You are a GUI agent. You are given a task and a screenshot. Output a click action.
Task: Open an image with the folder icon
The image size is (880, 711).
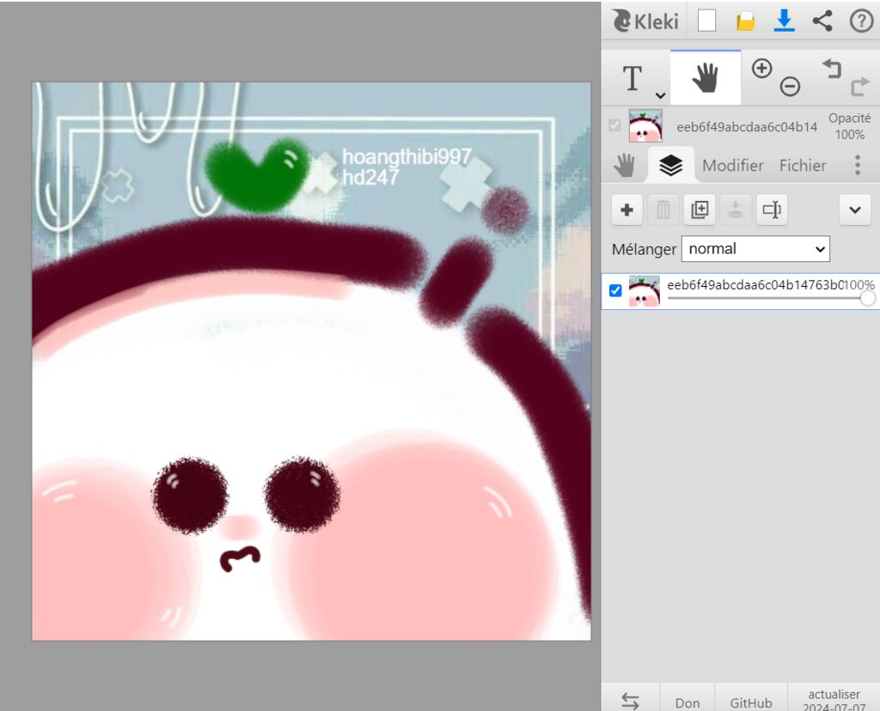coord(745,21)
